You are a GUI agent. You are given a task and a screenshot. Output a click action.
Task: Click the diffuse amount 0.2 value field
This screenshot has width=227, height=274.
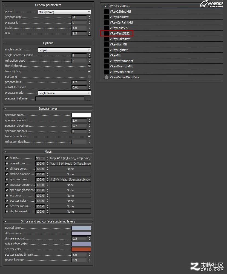pyautogui.click(x=79, y=239)
